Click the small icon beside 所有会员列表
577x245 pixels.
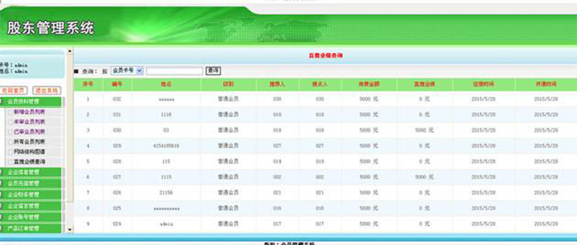10,142
